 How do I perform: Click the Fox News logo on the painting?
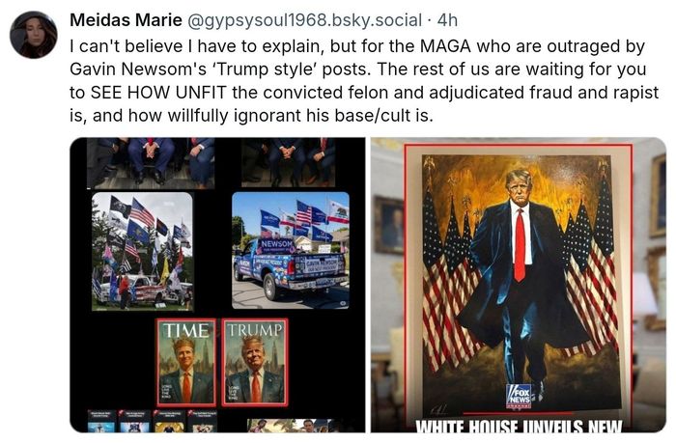[x=519, y=396]
